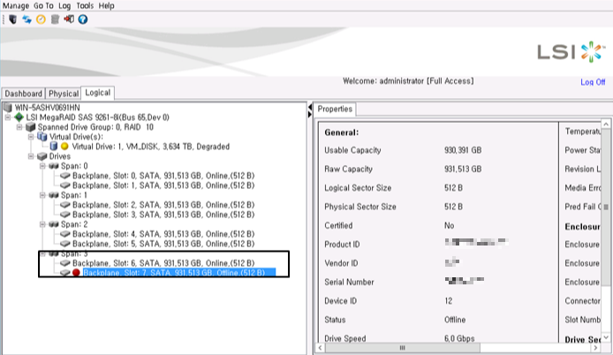Screen dimensions: 613x355
Task: Switch to the Dashboard tab
Action: click(x=24, y=94)
